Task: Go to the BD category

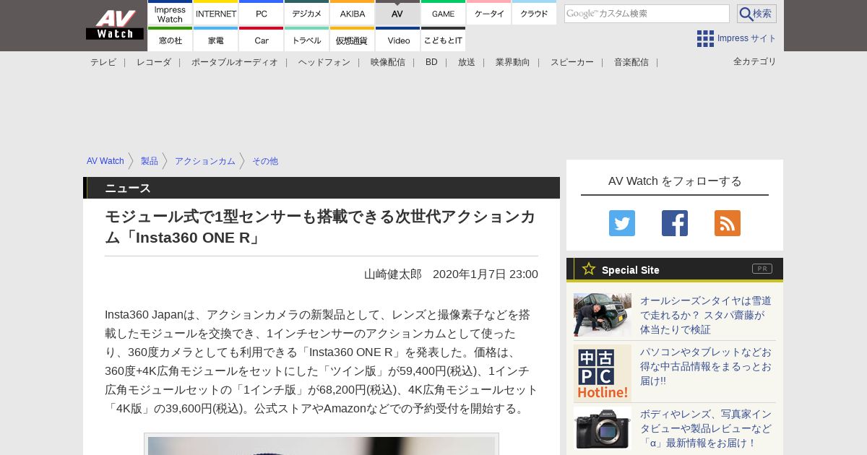Action: coord(431,62)
